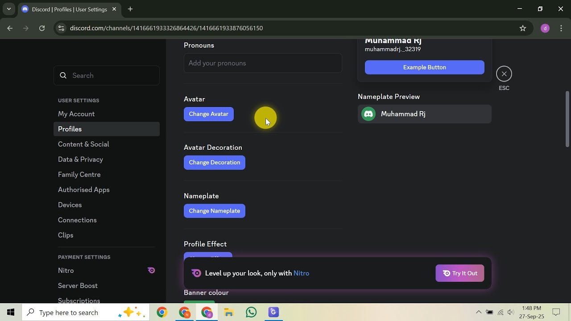The height and width of the screenshot is (321, 571).
Task: Go back using the browser back arrow
Action: (x=10, y=28)
